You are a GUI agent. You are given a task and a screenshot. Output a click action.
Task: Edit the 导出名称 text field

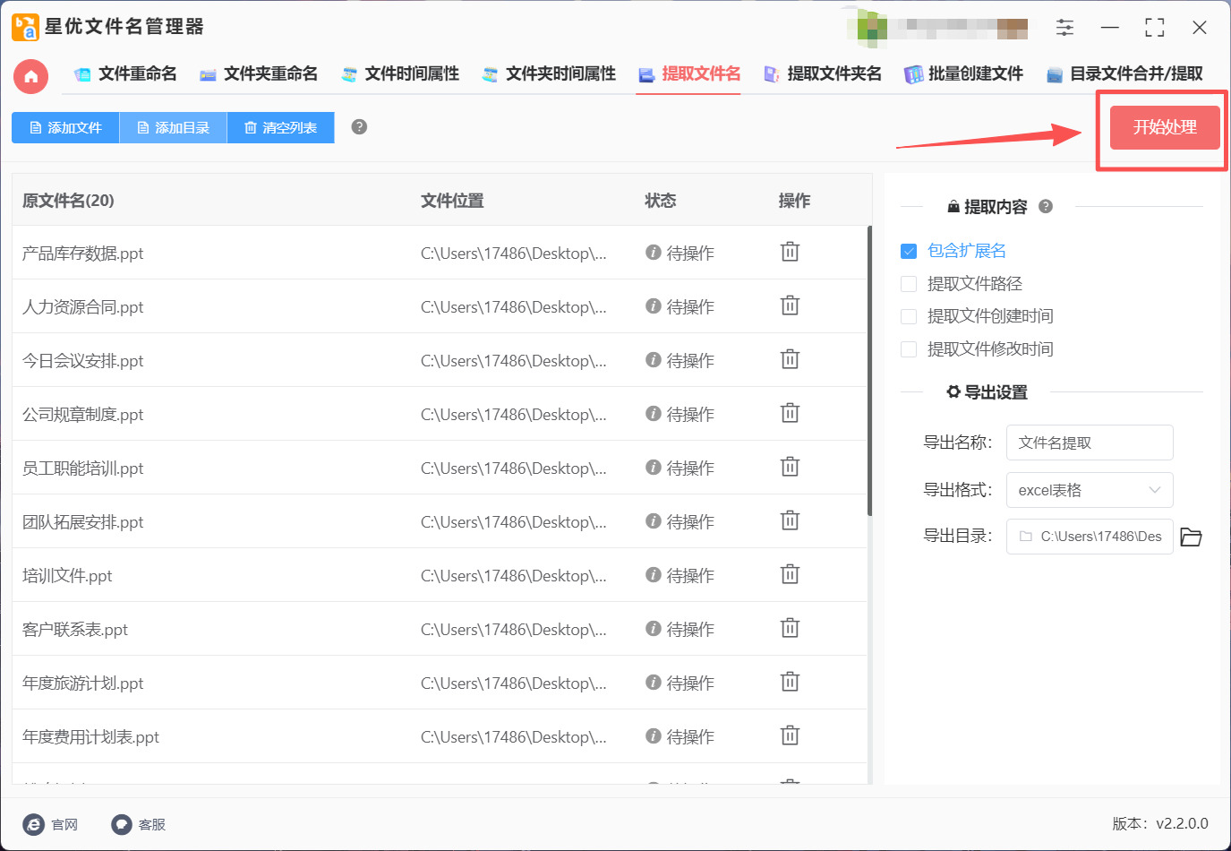click(x=1090, y=443)
